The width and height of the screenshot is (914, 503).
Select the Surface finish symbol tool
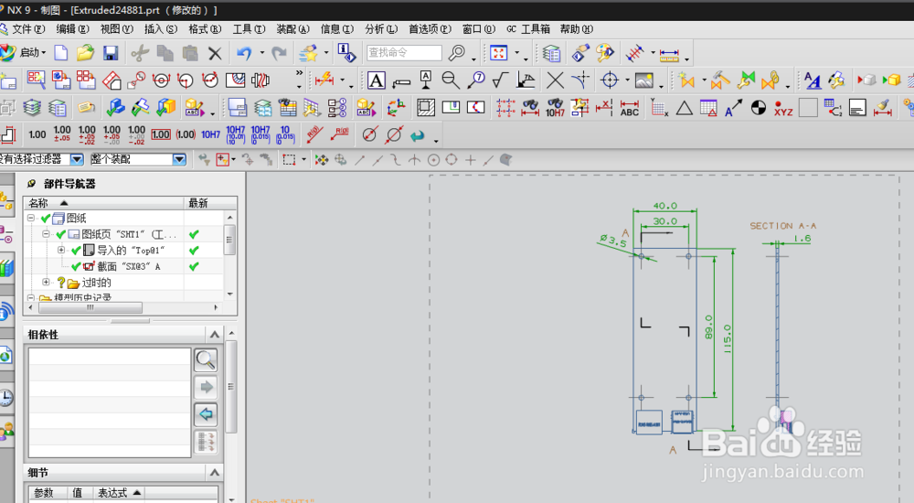[500, 80]
